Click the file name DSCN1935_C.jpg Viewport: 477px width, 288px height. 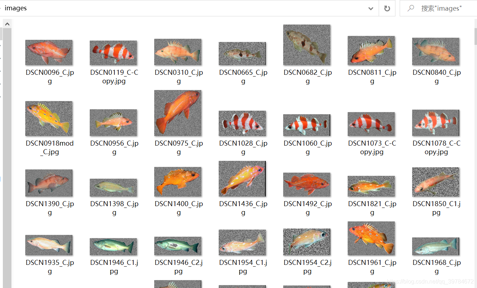click(x=50, y=267)
